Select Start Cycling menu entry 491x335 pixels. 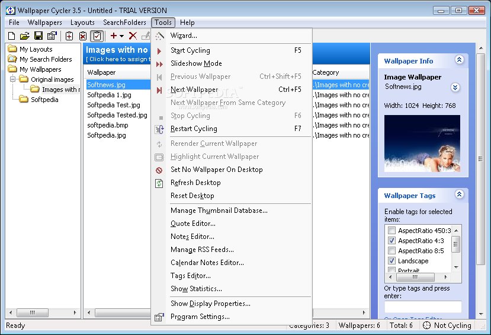pos(232,50)
